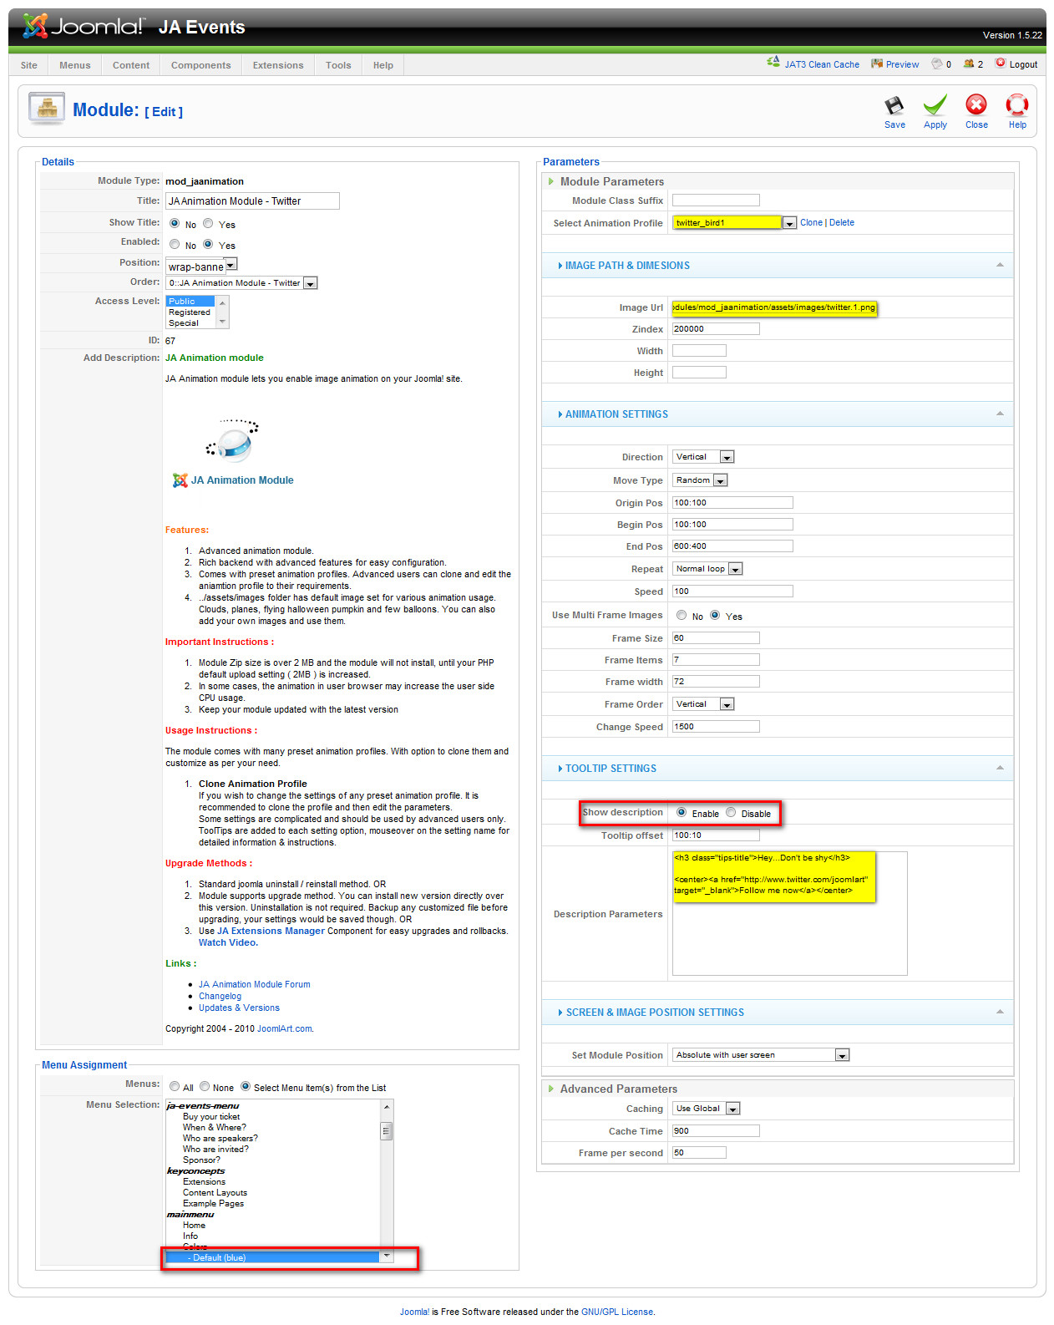Open the Extensions menu

tap(278, 65)
